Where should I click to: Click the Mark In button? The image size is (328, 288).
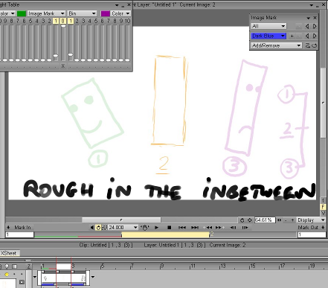coord(20,227)
